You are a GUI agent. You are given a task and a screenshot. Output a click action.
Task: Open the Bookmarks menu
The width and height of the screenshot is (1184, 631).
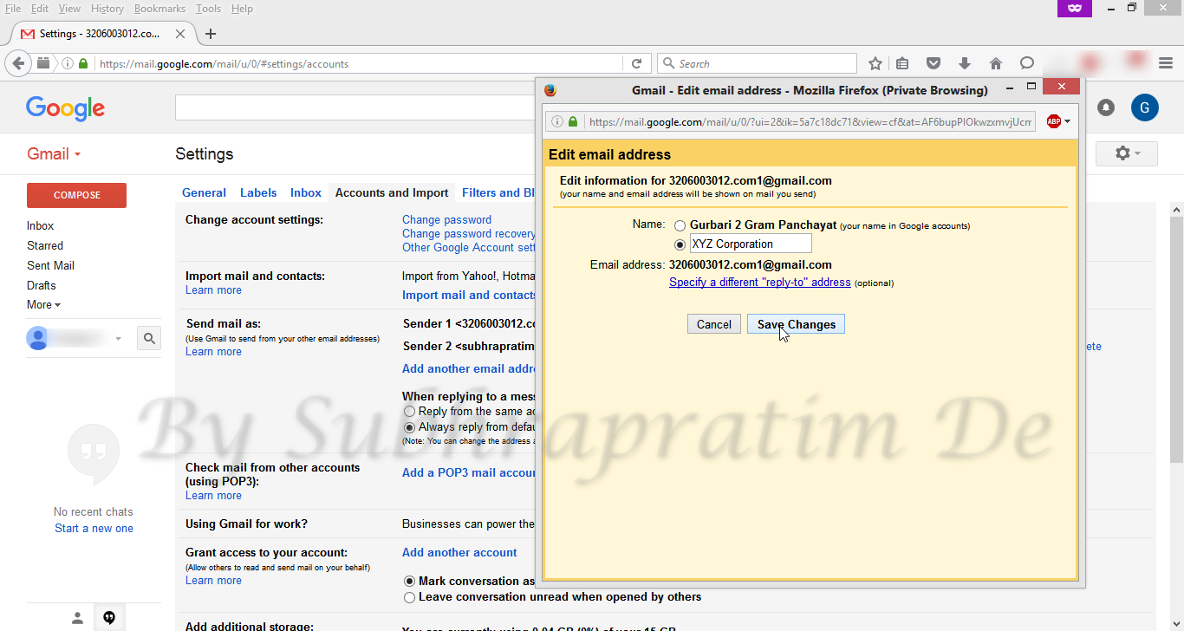[159, 9]
